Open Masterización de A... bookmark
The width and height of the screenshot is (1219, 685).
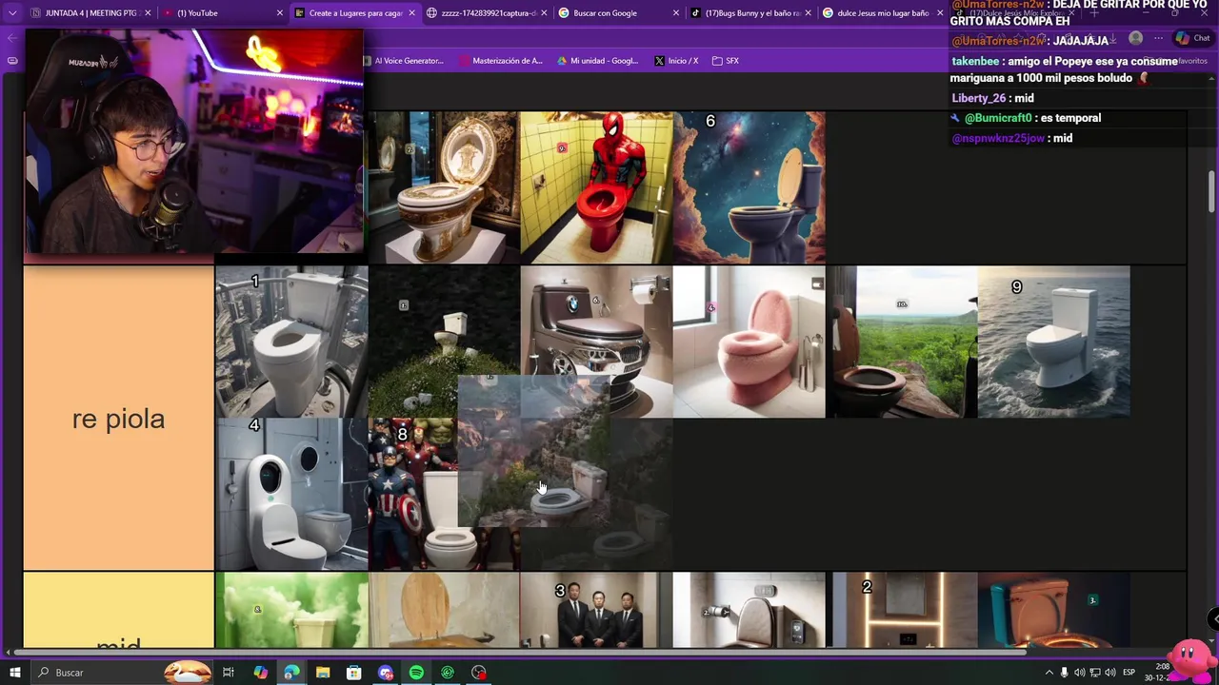click(x=501, y=61)
